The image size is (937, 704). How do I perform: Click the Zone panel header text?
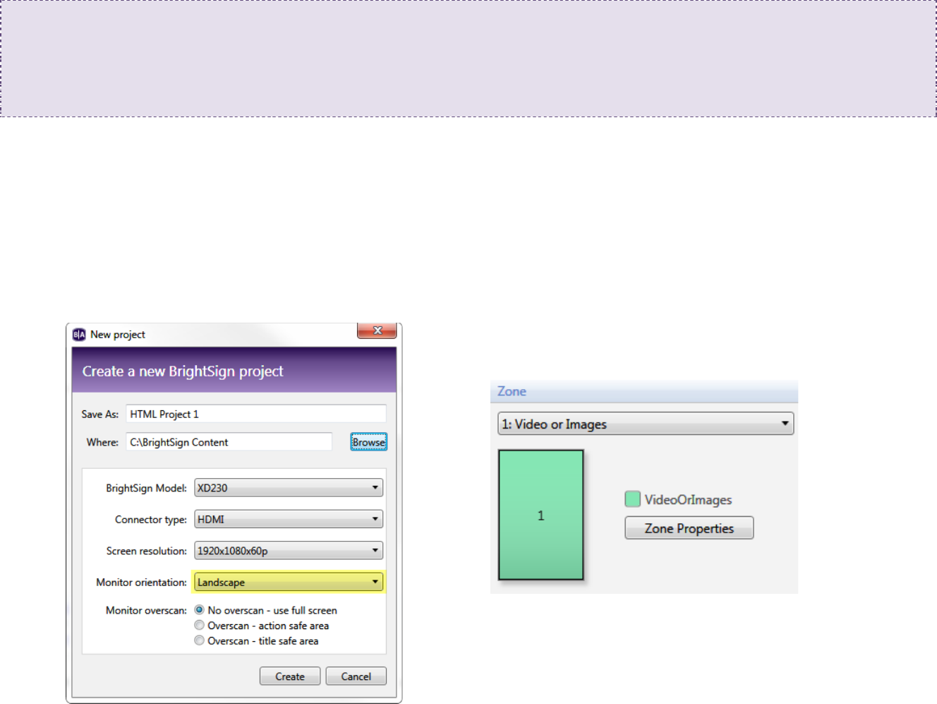[512, 391]
